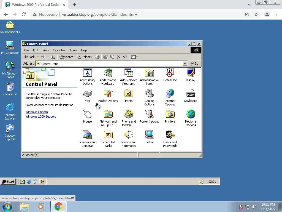Image resolution: width=282 pixels, height=212 pixels.
Task: Open the File menu
Action: 26,50
